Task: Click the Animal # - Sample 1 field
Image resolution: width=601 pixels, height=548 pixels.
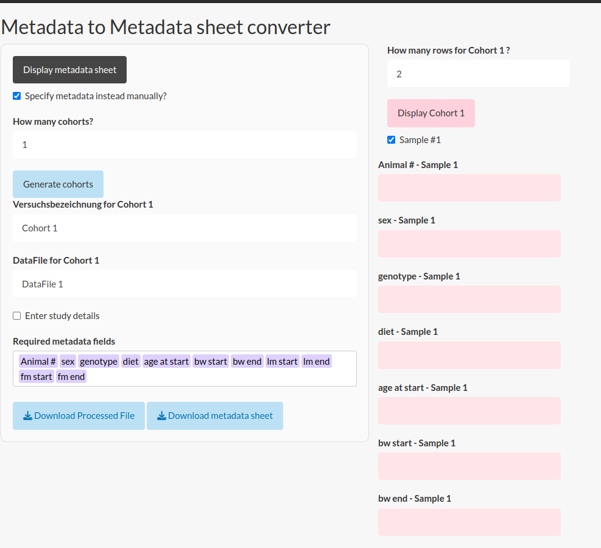Action: (469, 188)
